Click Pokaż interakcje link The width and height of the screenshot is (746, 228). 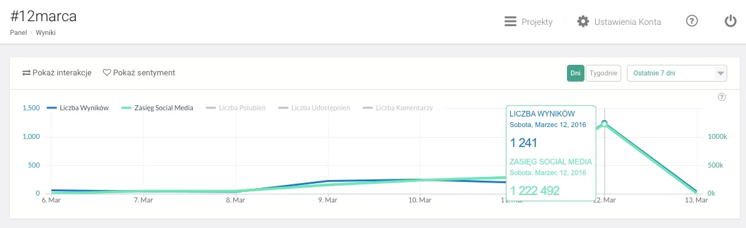[x=62, y=73]
